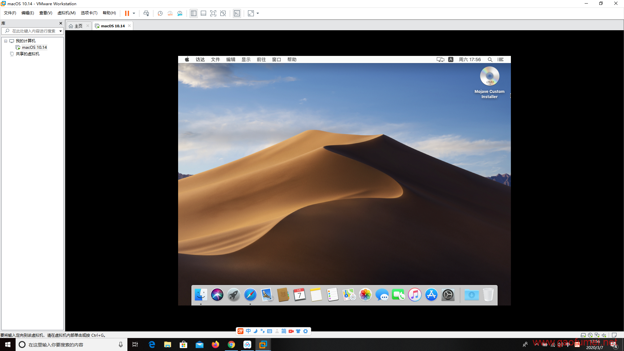Screen dimensions: 624x351
Task: Open the 虚拟机(M) menu
Action: [x=66, y=13]
